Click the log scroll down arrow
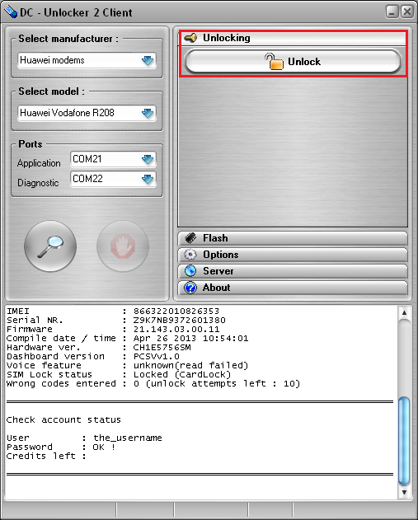The width and height of the screenshot is (418, 520). [x=404, y=492]
